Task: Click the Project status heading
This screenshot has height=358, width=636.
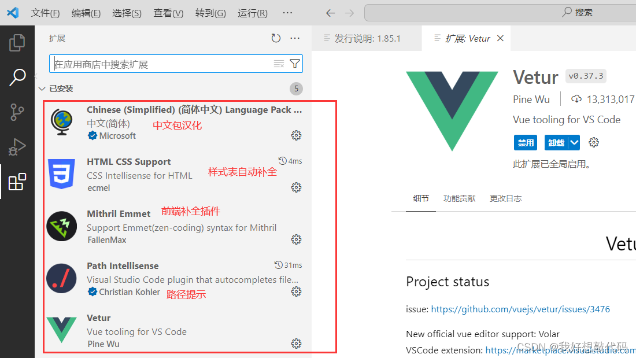Action: [x=448, y=282]
